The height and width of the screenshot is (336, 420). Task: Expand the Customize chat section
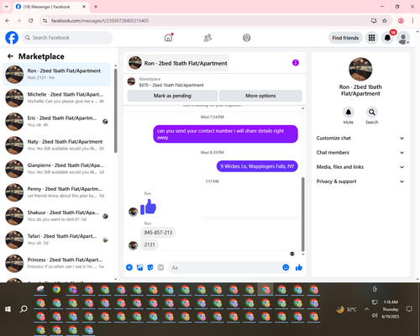360,138
